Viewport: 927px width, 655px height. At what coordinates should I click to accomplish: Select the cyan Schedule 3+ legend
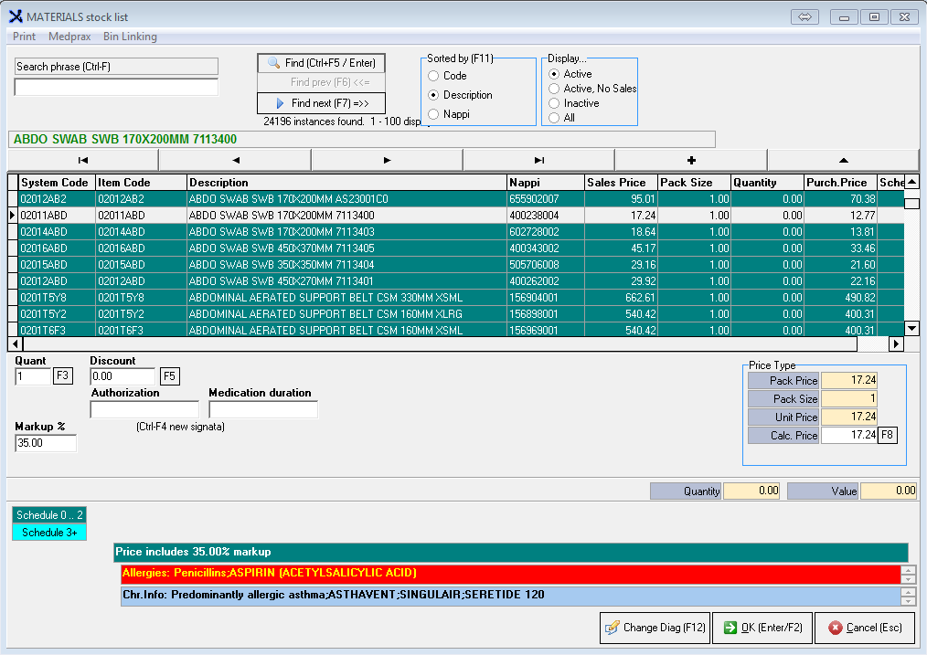(49, 533)
